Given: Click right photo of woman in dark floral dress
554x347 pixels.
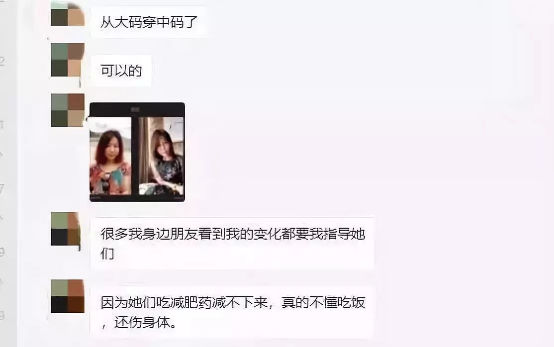Looking at the screenshot, I should [161, 156].
